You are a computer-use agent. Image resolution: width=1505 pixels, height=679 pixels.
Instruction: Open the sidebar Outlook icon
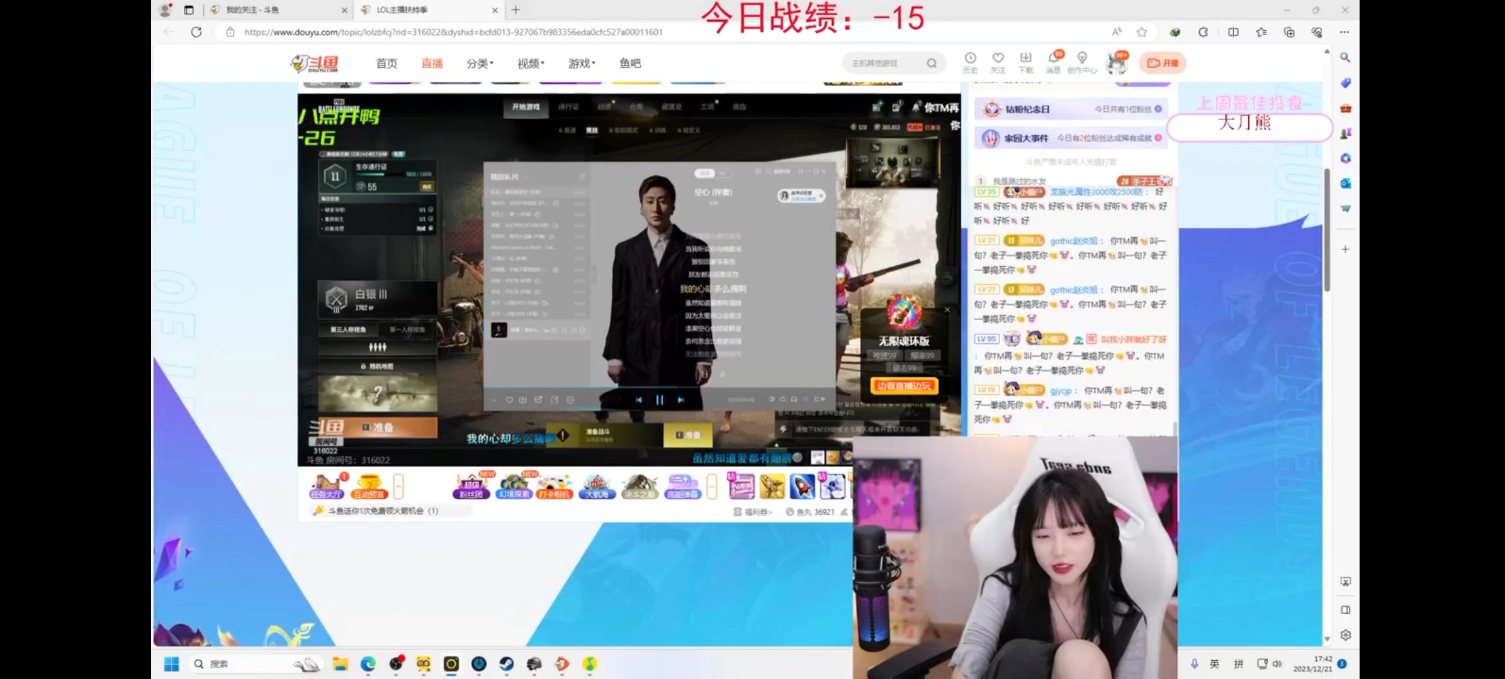click(1345, 183)
